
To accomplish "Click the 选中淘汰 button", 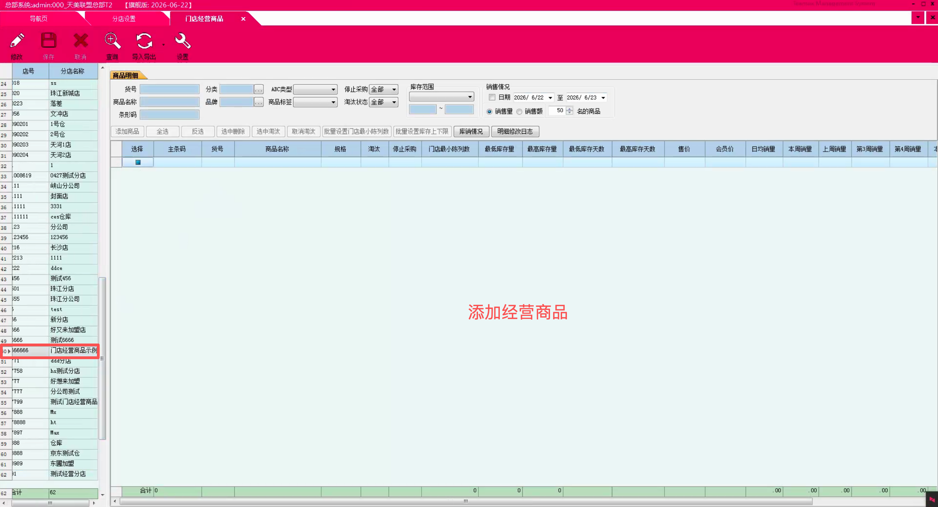I will click(268, 132).
